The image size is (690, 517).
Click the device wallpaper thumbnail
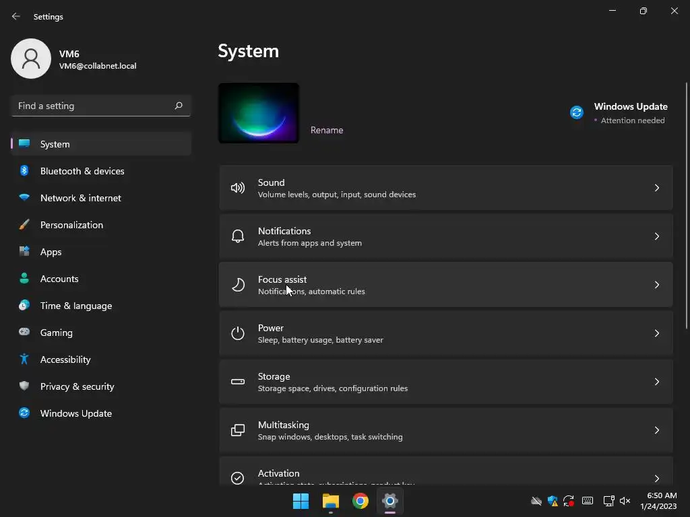coord(259,113)
